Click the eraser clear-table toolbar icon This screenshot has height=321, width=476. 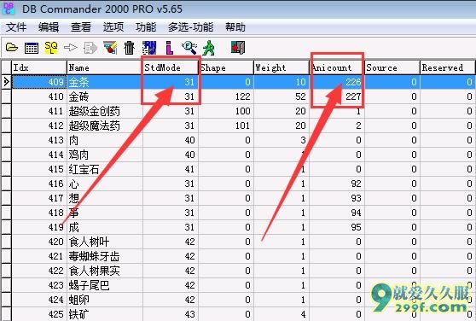[x=110, y=48]
